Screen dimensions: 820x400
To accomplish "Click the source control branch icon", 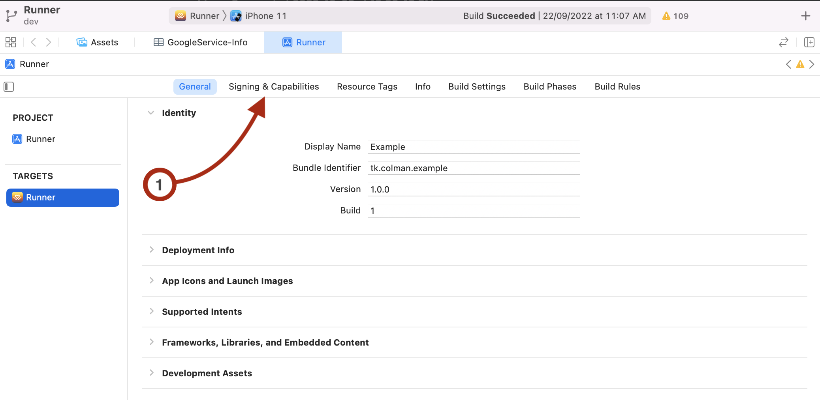I will point(11,16).
